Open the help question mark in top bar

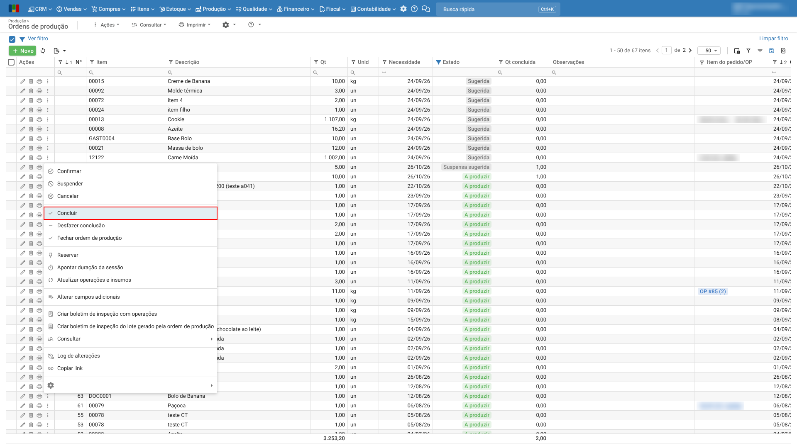pos(414,9)
